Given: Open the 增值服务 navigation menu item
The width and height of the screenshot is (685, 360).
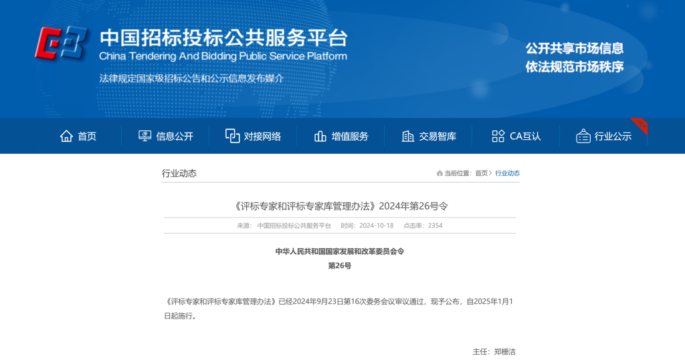Looking at the screenshot, I should (340, 137).
